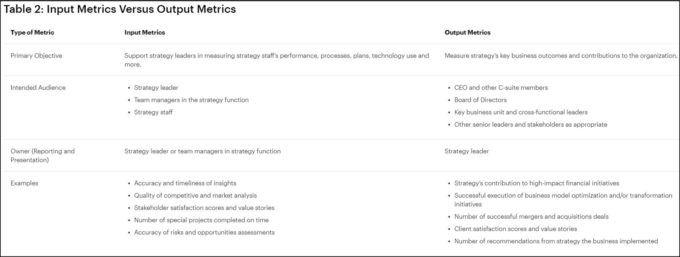Click the 'Examples' row label
This screenshot has height=257, width=680.
coord(24,183)
